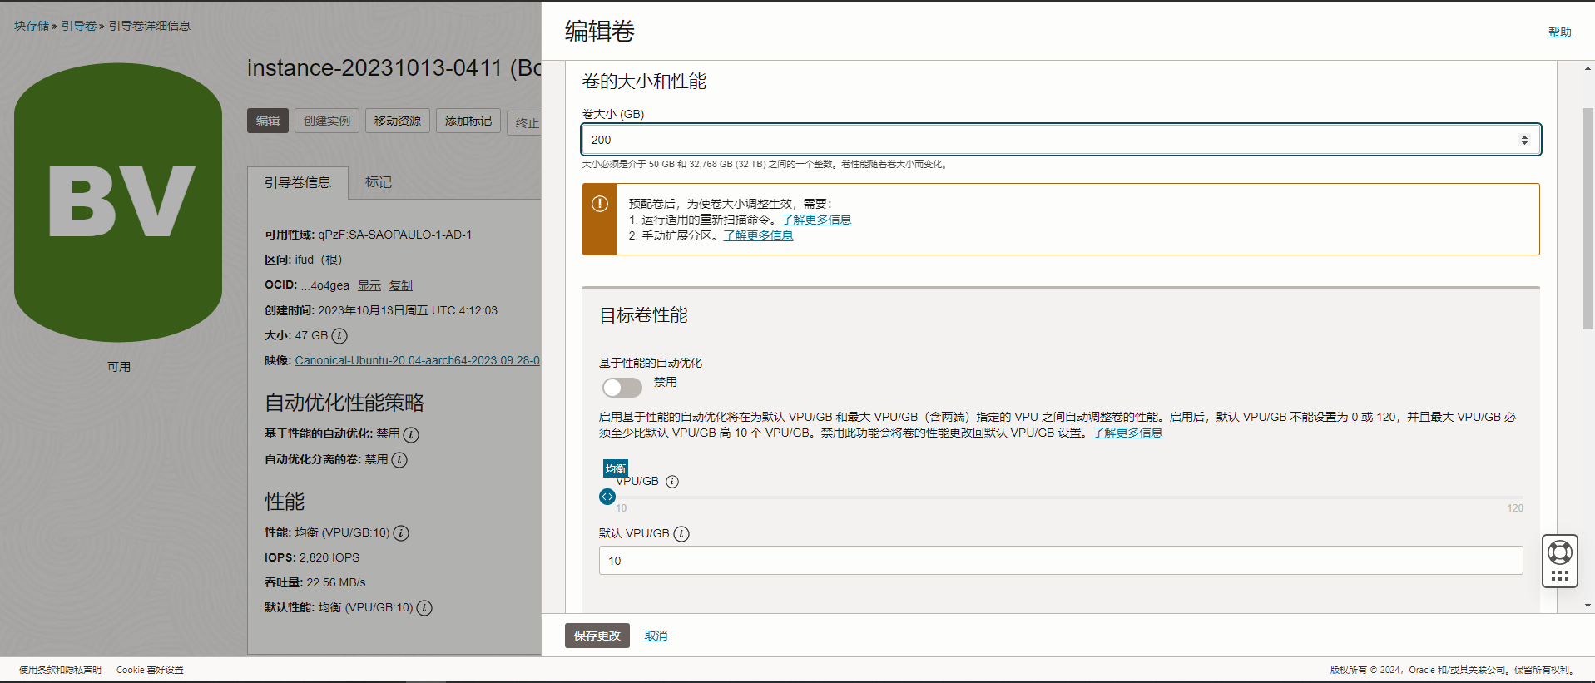Click the info icon next to VPU/GB slider label
The image size is (1595, 683).
[x=672, y=482]
